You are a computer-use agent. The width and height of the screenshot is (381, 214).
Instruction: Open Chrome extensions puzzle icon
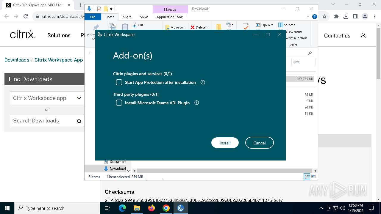tap(336, 17)
